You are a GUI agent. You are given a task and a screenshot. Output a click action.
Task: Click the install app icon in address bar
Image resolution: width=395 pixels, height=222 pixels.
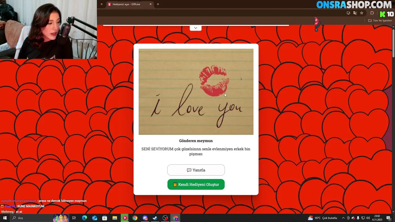[x=348, y=13]
